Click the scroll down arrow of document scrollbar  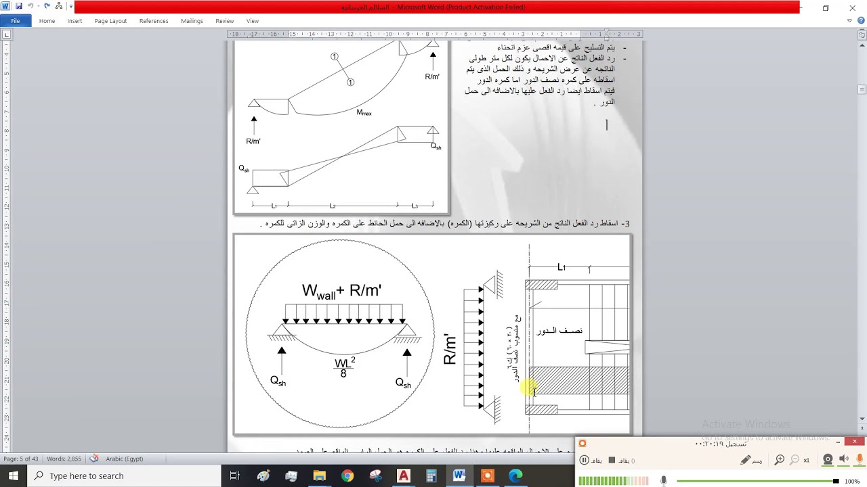862,419
